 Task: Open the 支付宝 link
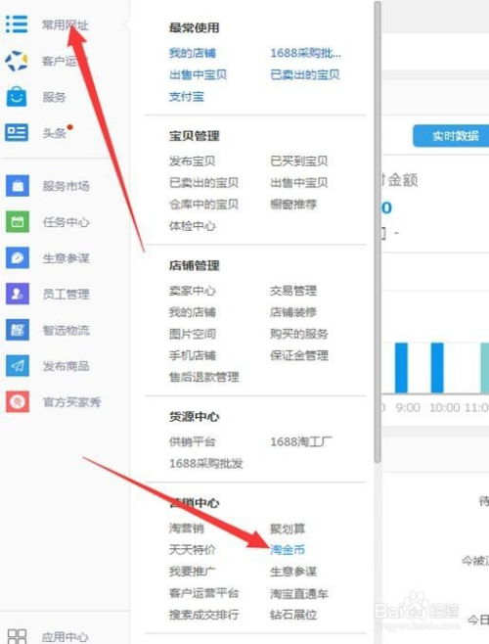(187, 97)
